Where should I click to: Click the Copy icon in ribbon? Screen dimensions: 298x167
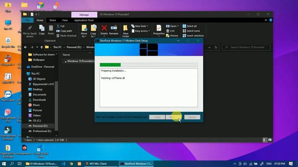click(41, 28)
